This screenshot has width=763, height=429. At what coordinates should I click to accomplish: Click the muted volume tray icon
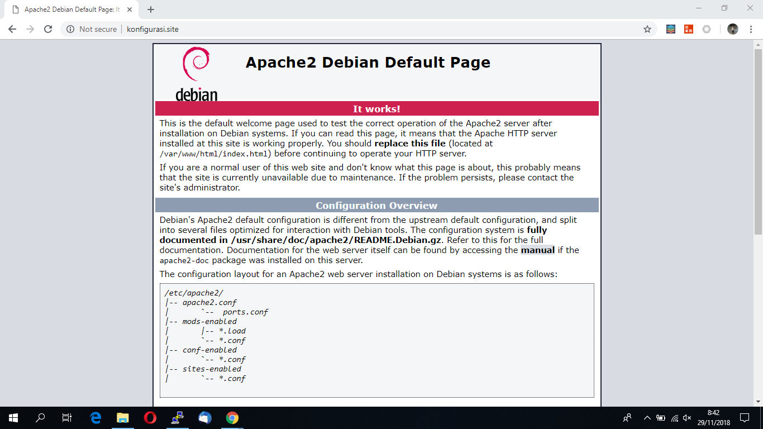[x=687, y=417]
